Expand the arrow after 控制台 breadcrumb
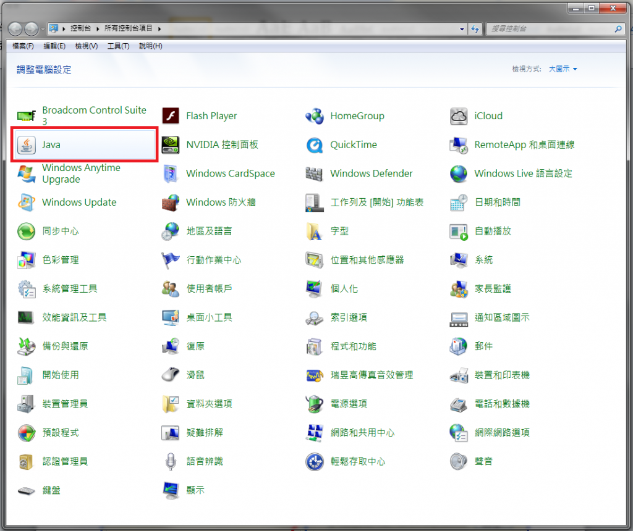 (98, 28)
